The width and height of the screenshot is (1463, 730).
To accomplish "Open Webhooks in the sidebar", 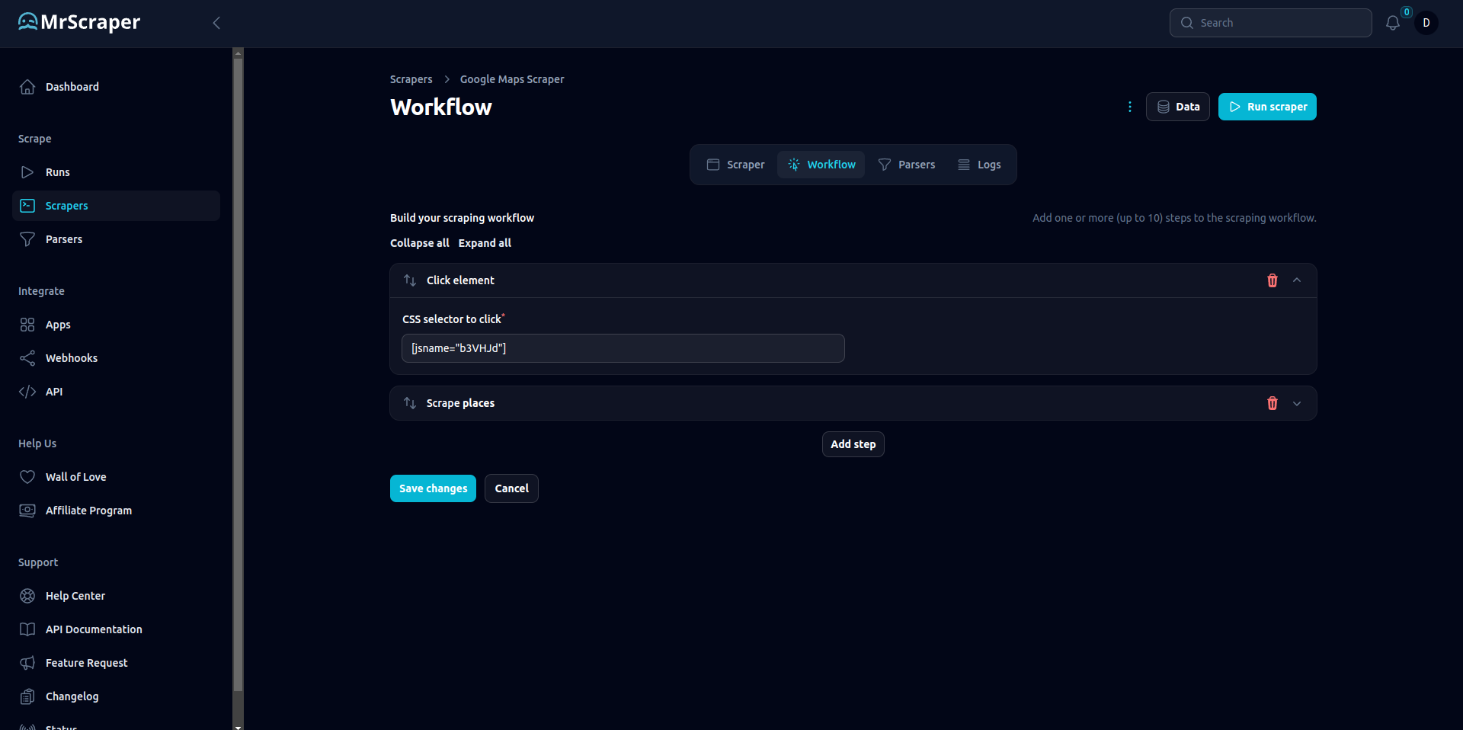I will coord(116,358).
